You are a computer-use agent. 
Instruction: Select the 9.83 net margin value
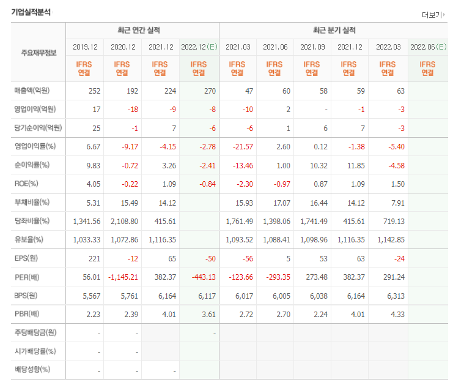point(94,166)
